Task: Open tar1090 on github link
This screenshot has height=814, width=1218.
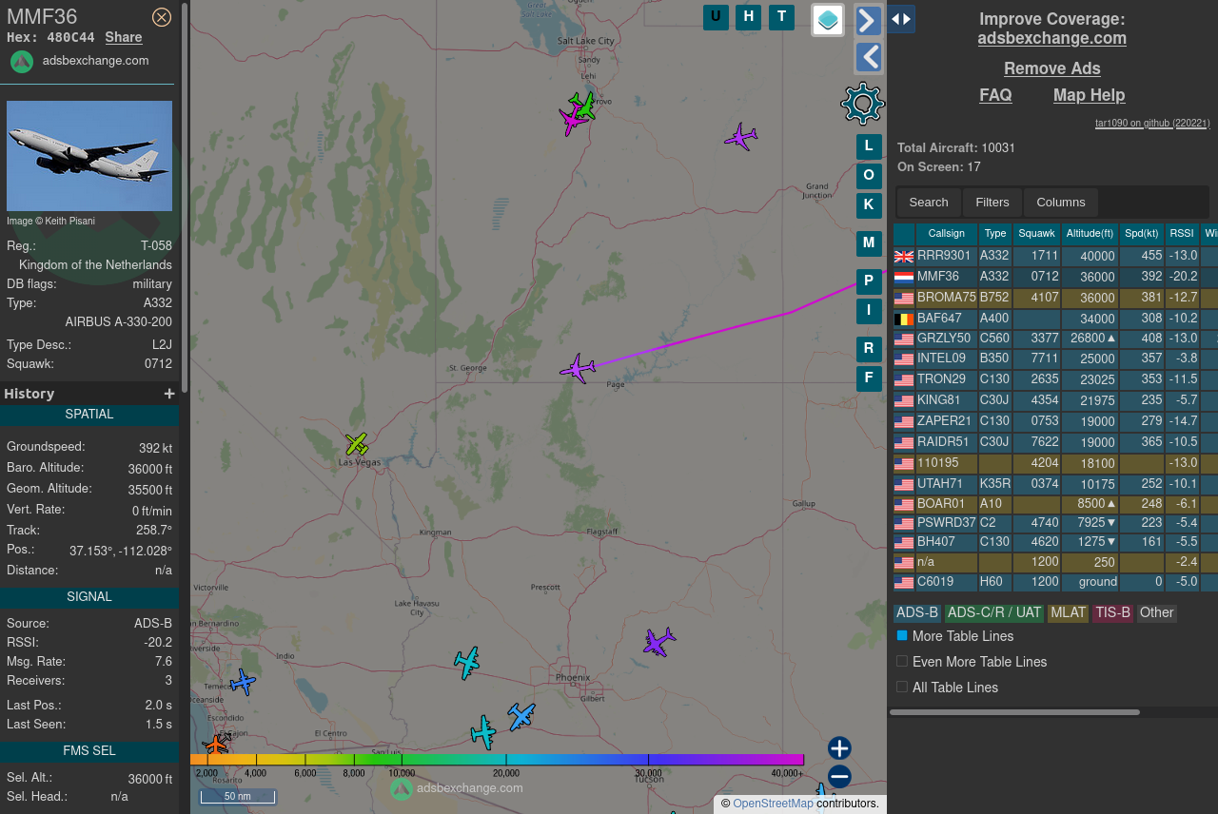Action: pos(1152,123)
